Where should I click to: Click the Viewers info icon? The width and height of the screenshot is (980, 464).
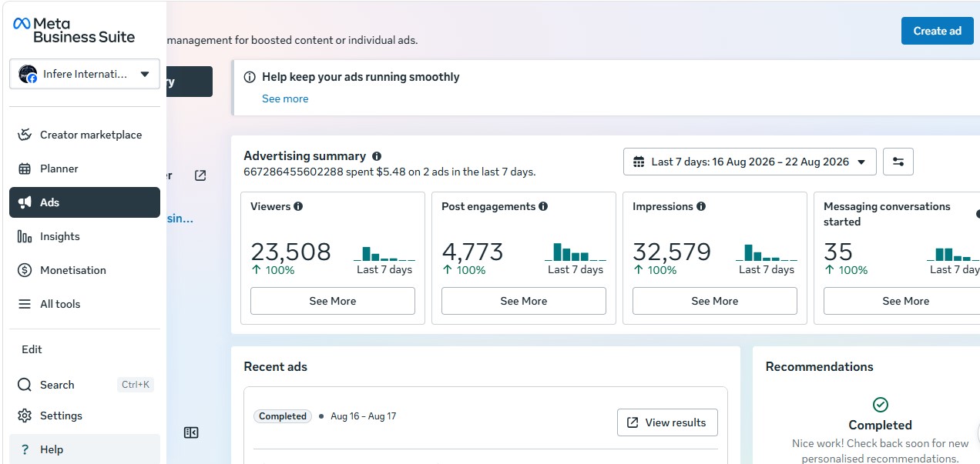coord(298,206)
